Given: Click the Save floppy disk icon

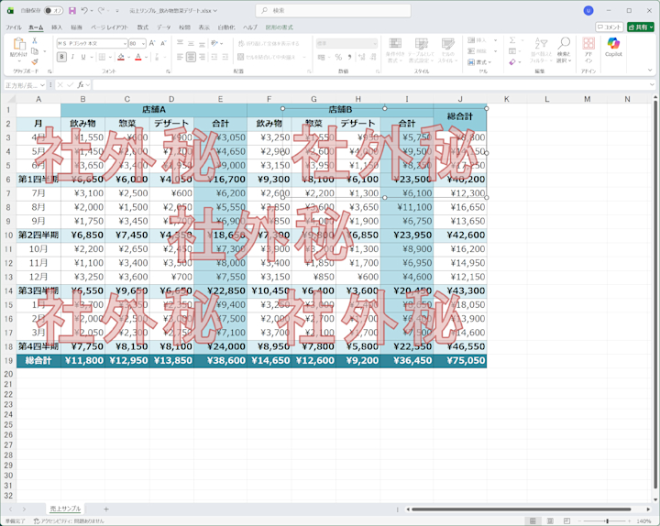Looking at the screenshot, I should 72,10.
